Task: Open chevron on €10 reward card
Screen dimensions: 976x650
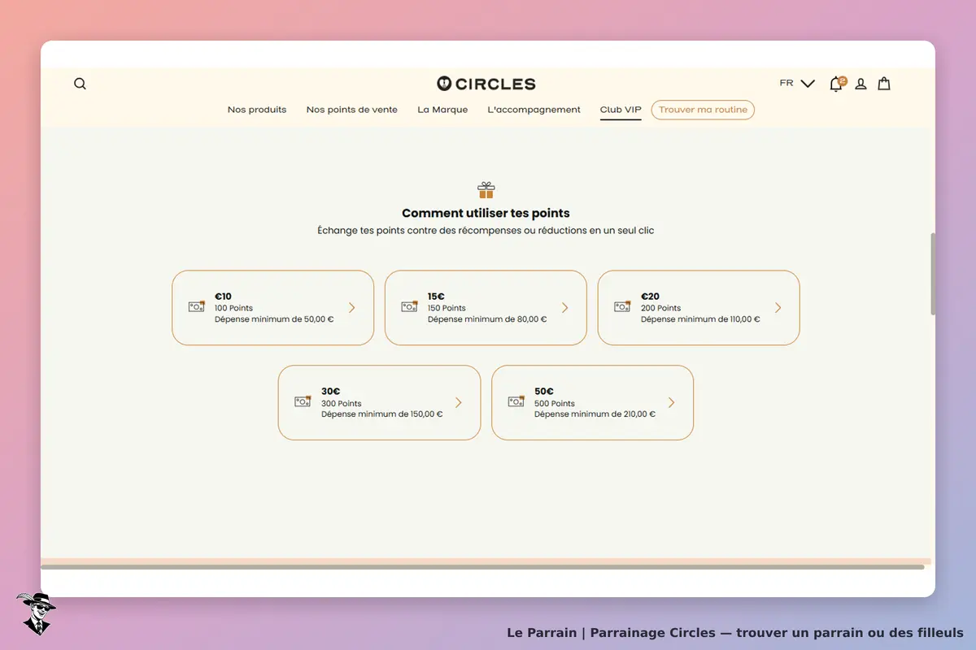Action: tap(352, 308)
